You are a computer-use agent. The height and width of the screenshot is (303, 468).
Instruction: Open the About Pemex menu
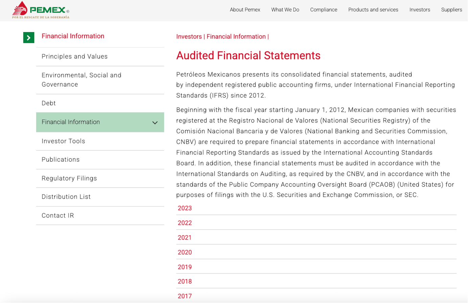245,10
